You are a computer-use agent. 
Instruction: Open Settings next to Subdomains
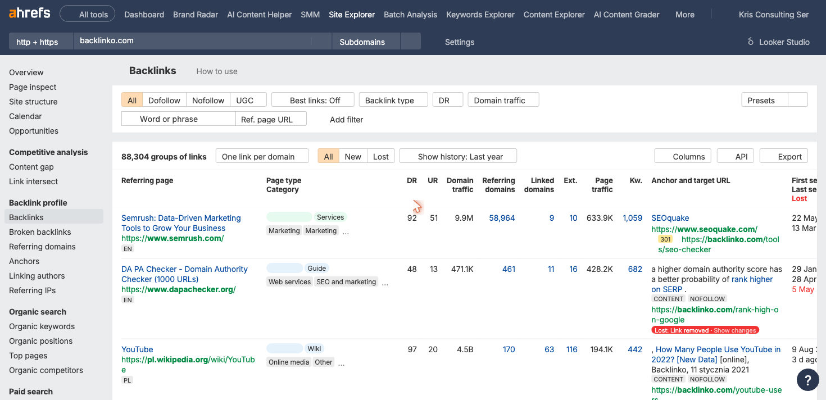460,42
